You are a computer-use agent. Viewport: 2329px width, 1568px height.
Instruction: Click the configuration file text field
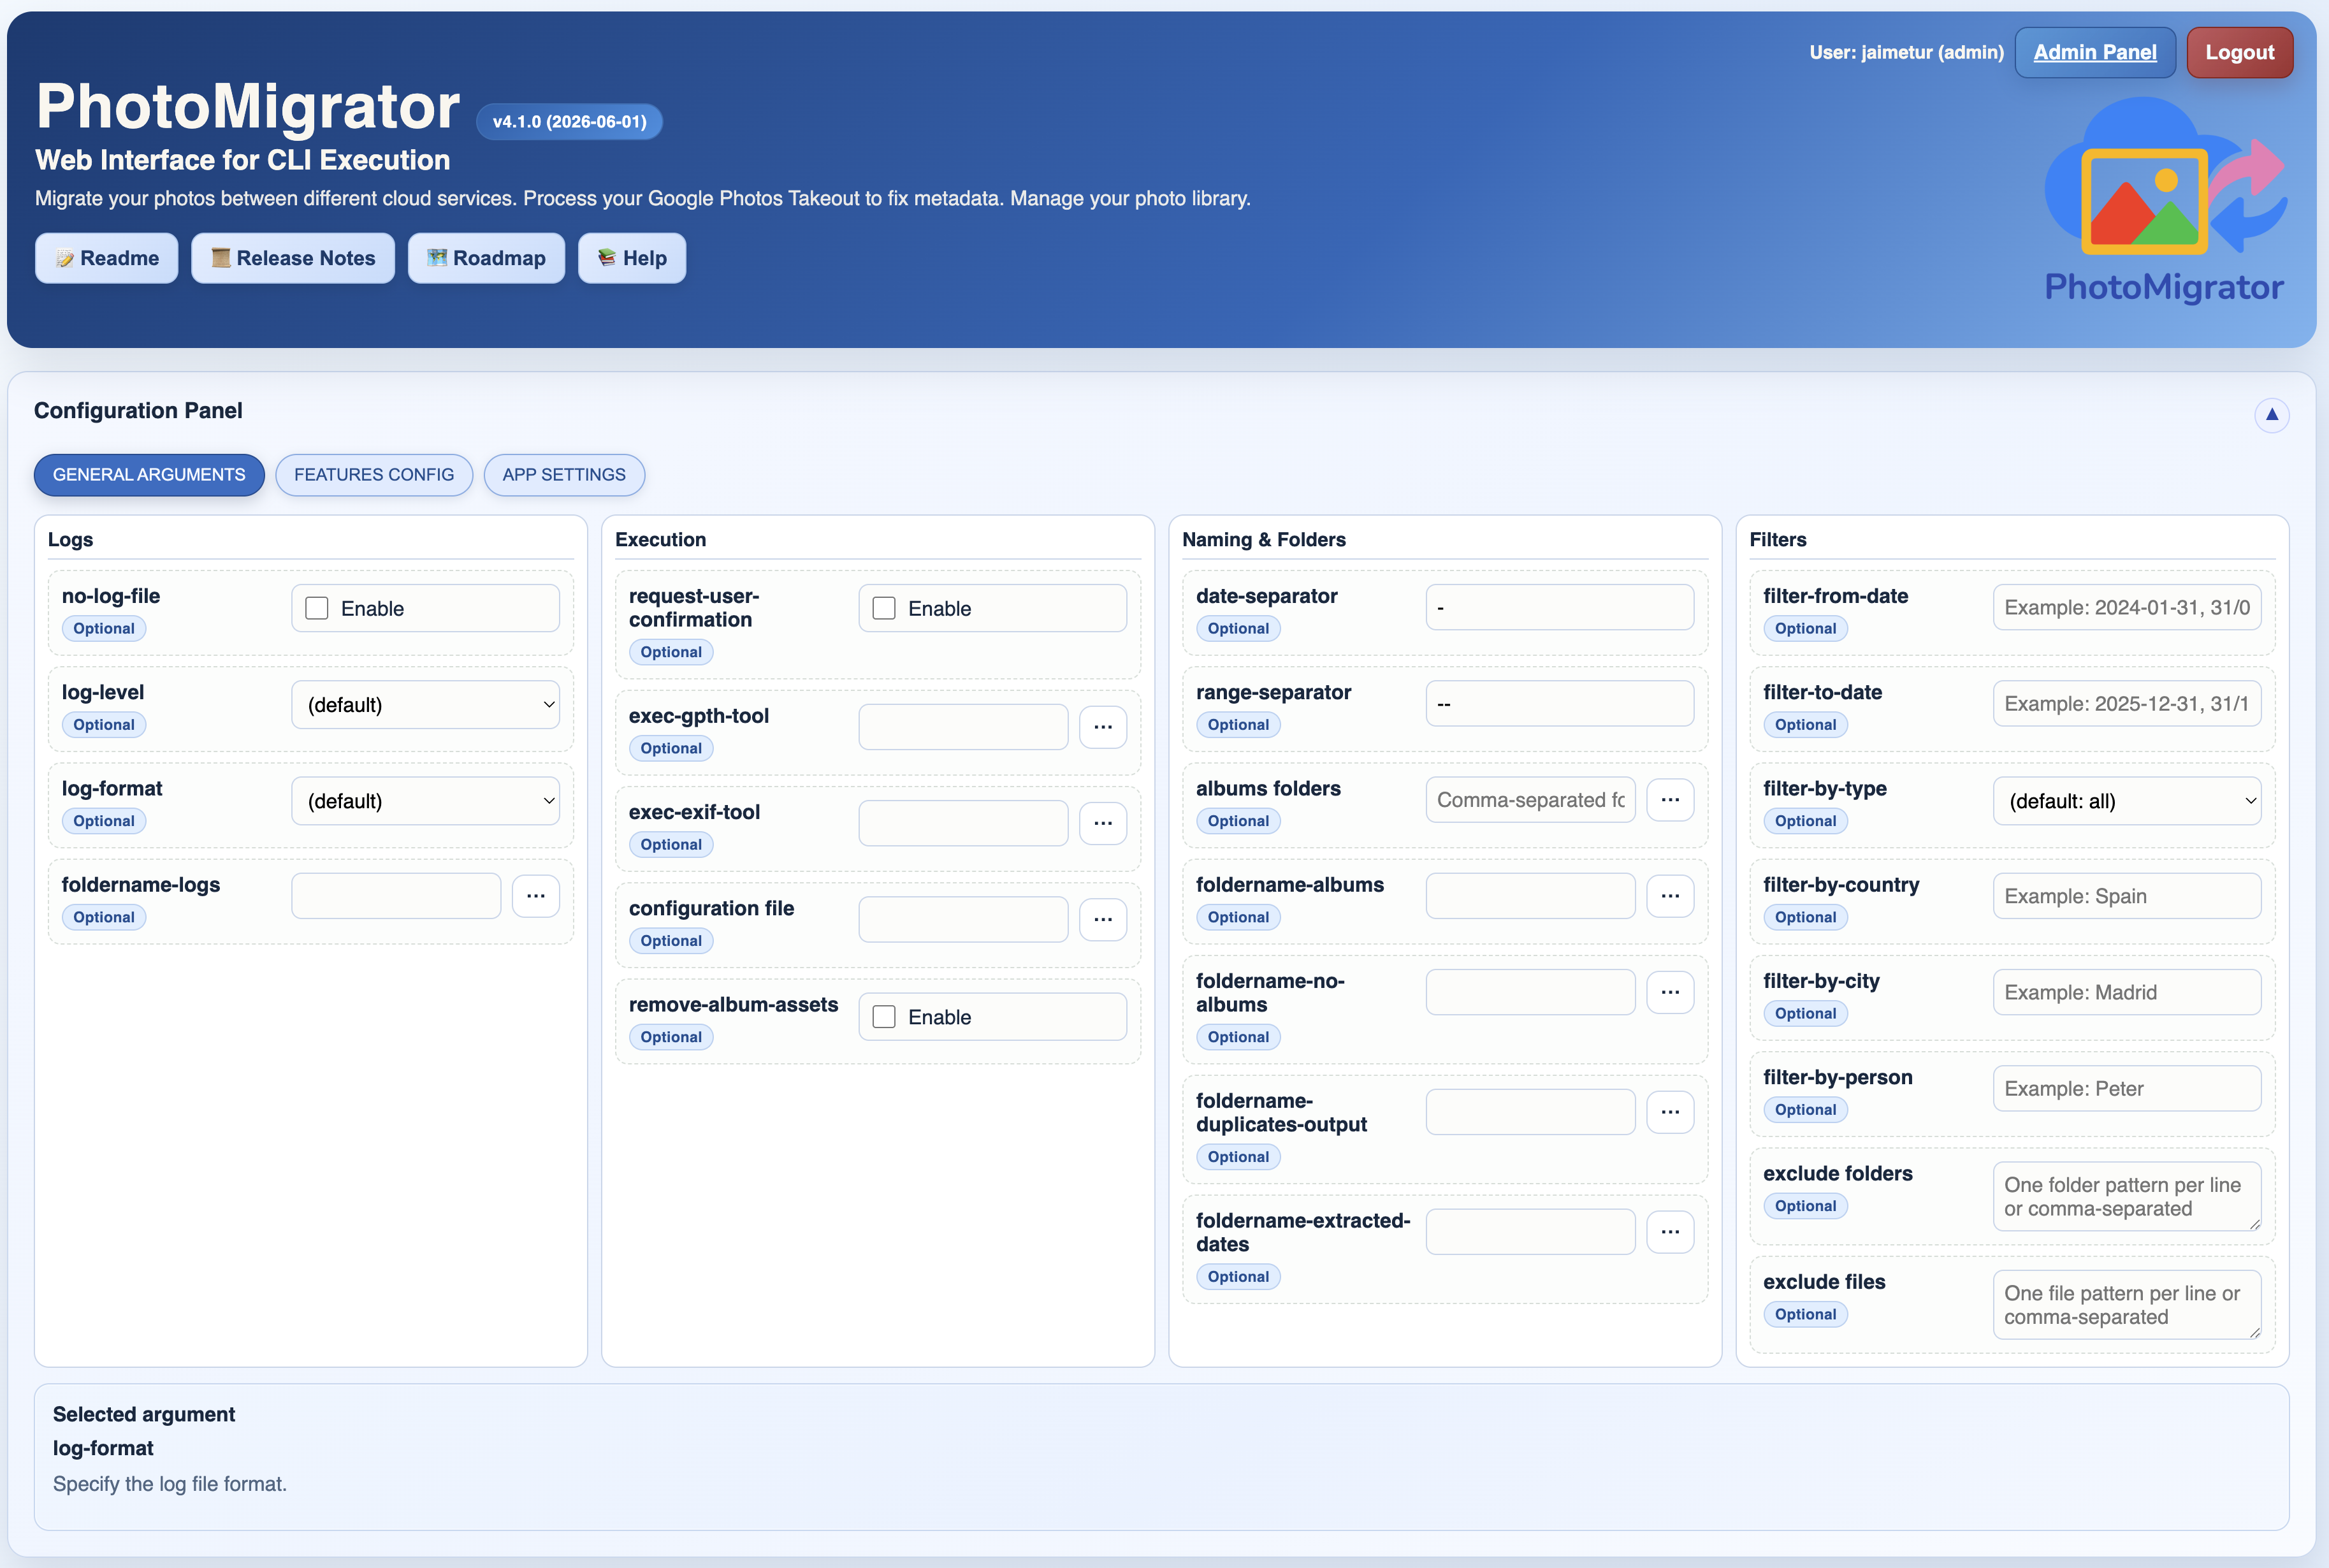963,919
